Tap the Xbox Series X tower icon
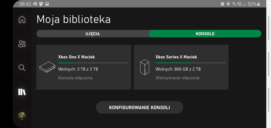 click(144, 67)
